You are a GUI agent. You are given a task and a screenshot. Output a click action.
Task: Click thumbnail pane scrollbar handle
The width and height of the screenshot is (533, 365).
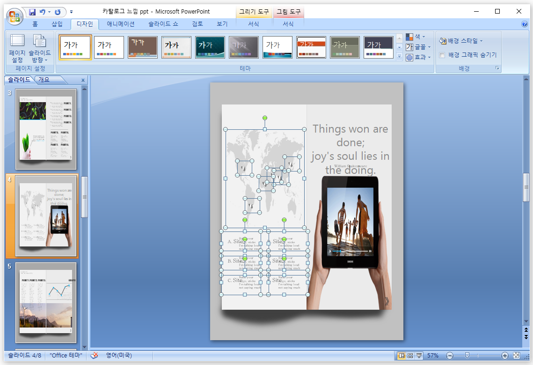coord(84,197)
